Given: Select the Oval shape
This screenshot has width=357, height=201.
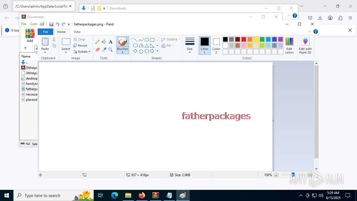Looking at the screenshot, I should click(146, 40).
